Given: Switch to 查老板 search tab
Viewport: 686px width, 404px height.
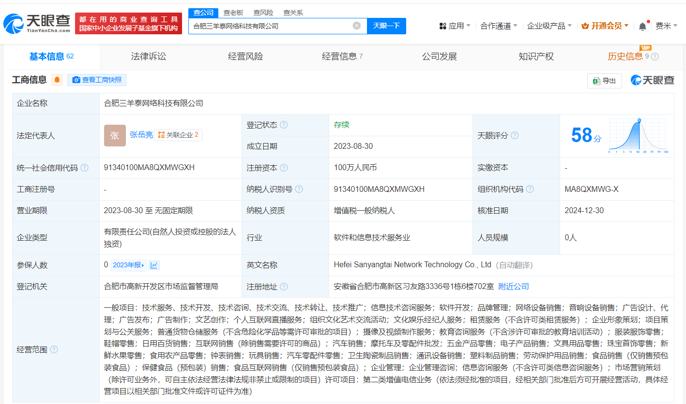Looking at the screenshot, I should tap(233, 13).
